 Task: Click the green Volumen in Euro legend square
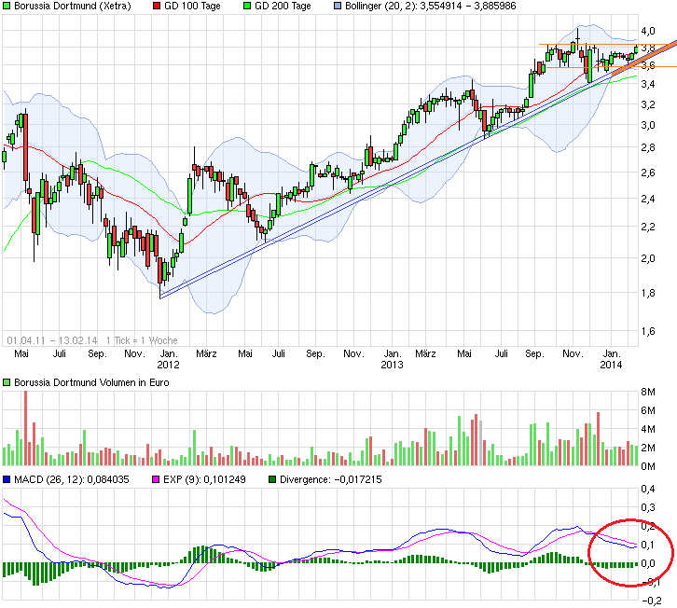pos(7,382)
